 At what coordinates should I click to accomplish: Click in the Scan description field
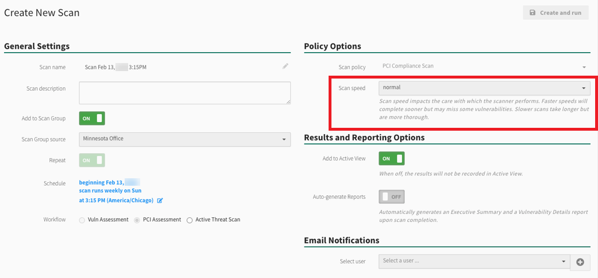click(184, 93)
